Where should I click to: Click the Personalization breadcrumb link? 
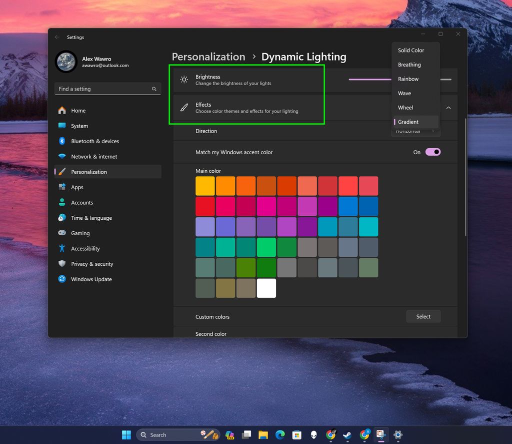(x=208, y=57)
